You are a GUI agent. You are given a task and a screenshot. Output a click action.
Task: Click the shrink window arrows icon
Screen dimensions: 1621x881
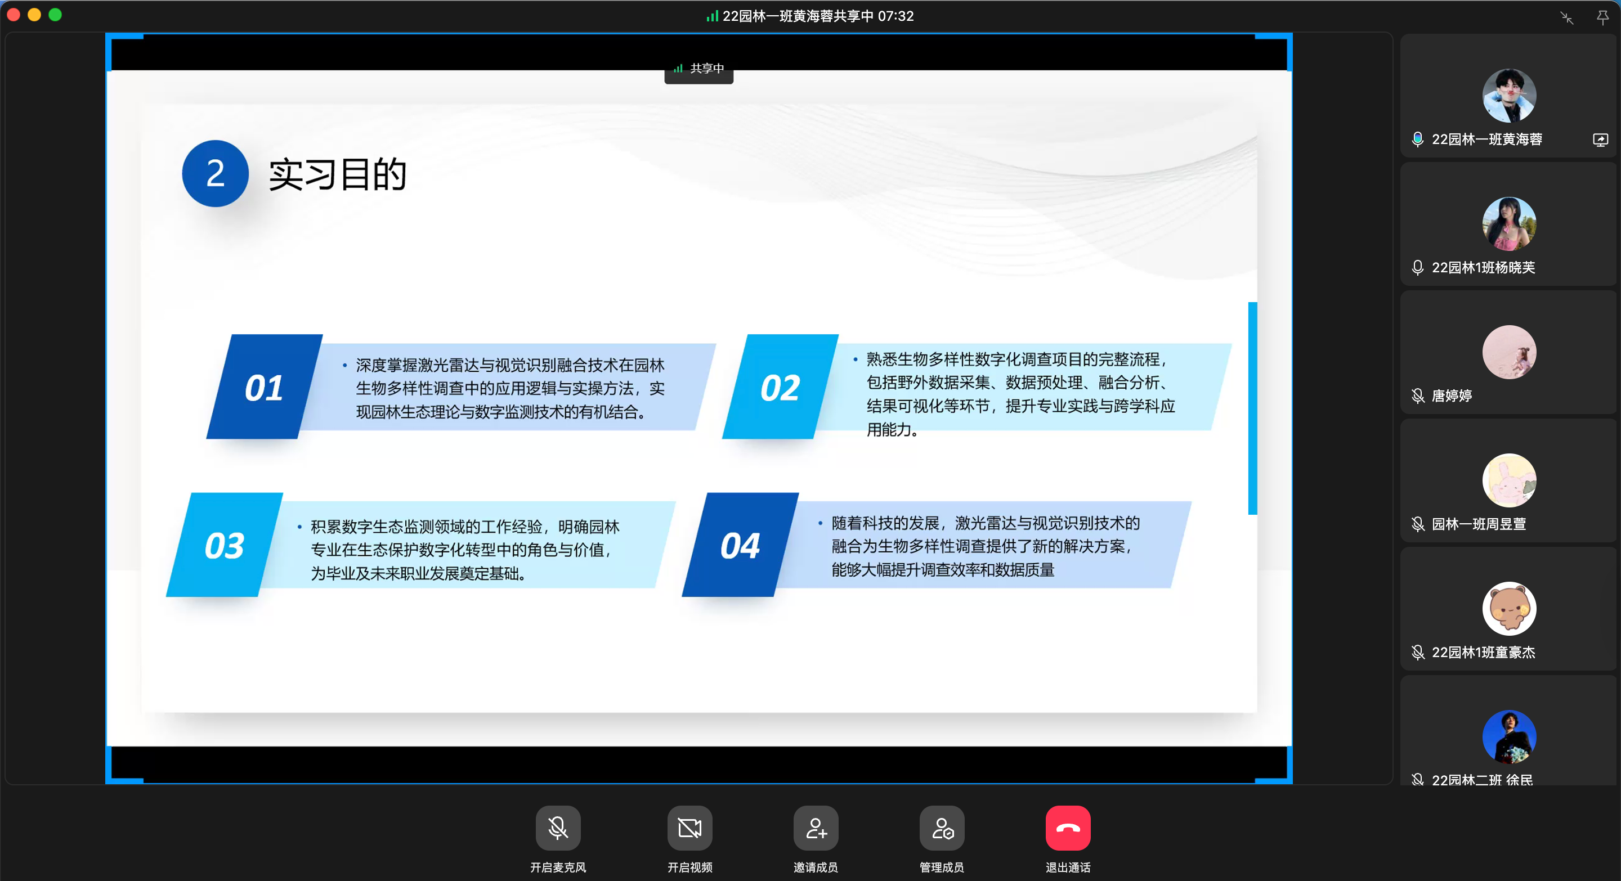point(1567,17)
